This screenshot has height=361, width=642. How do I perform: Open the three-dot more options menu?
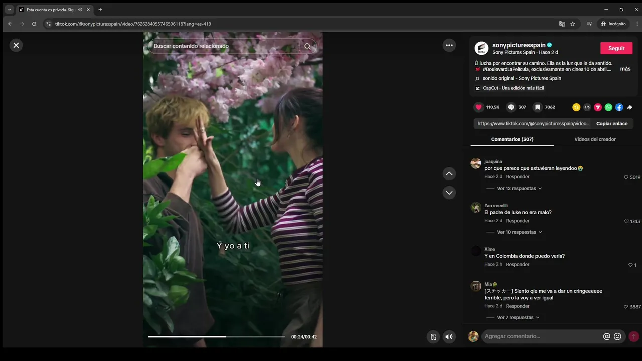point(449,45)
